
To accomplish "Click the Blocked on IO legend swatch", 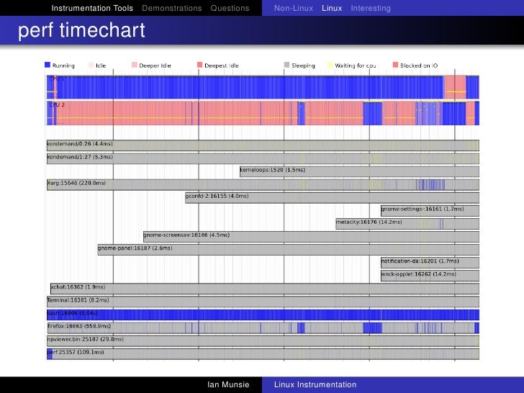I will point(395,65).
